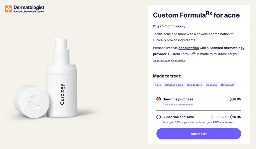Select the Clogged pores treatment tag
The height and width of the screenshot is (149, 256).
point(174,85)
